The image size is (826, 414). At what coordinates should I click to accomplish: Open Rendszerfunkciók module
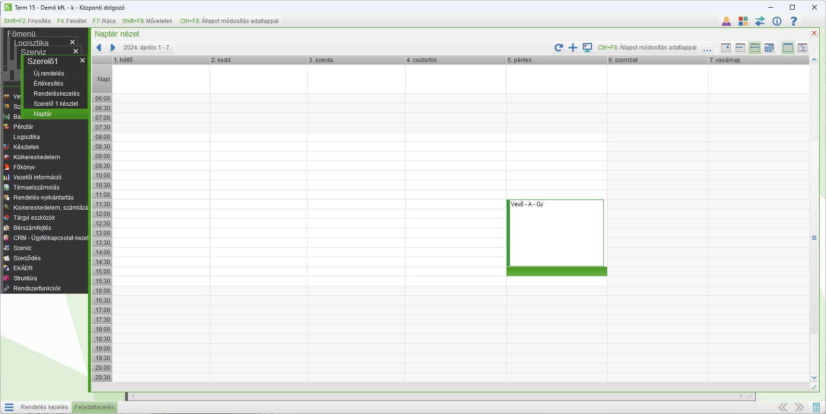37,289
